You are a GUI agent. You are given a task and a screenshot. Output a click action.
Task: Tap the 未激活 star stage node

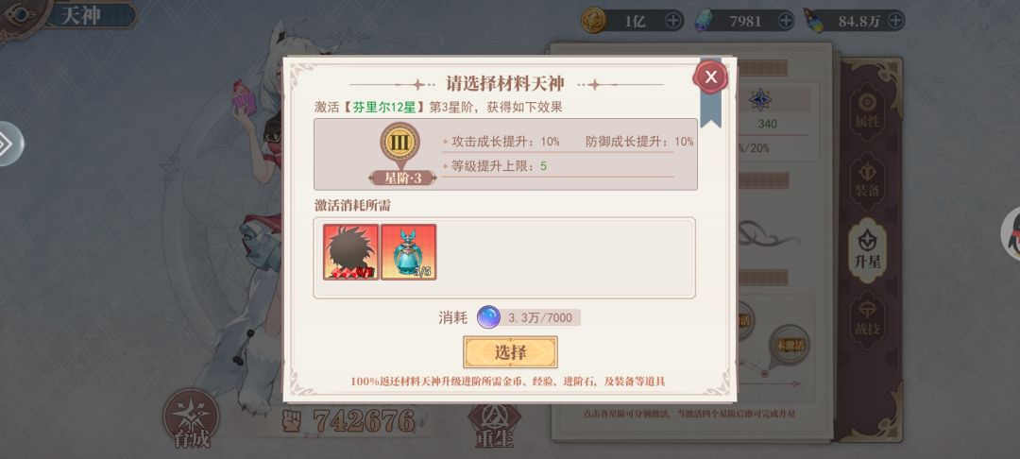coord(789,345)
